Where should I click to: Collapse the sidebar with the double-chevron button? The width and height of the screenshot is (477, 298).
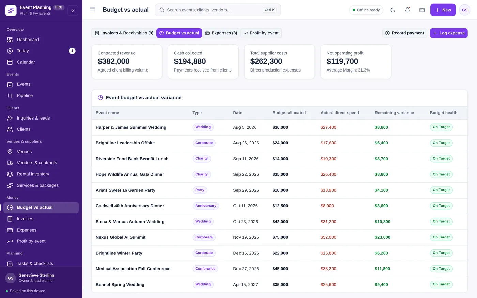coord(73,10)
